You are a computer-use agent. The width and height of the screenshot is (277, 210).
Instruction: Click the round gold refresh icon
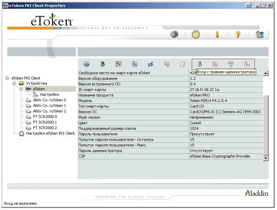tap(196, 34)
